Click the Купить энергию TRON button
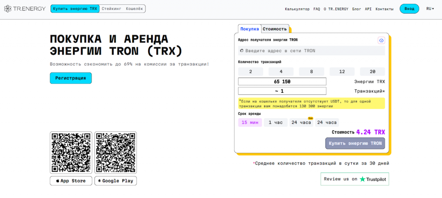This screenshot has width=442, height=198. 355,143
